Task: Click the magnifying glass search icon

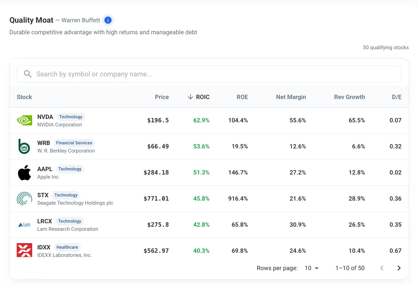Action: tap(28, 74)
